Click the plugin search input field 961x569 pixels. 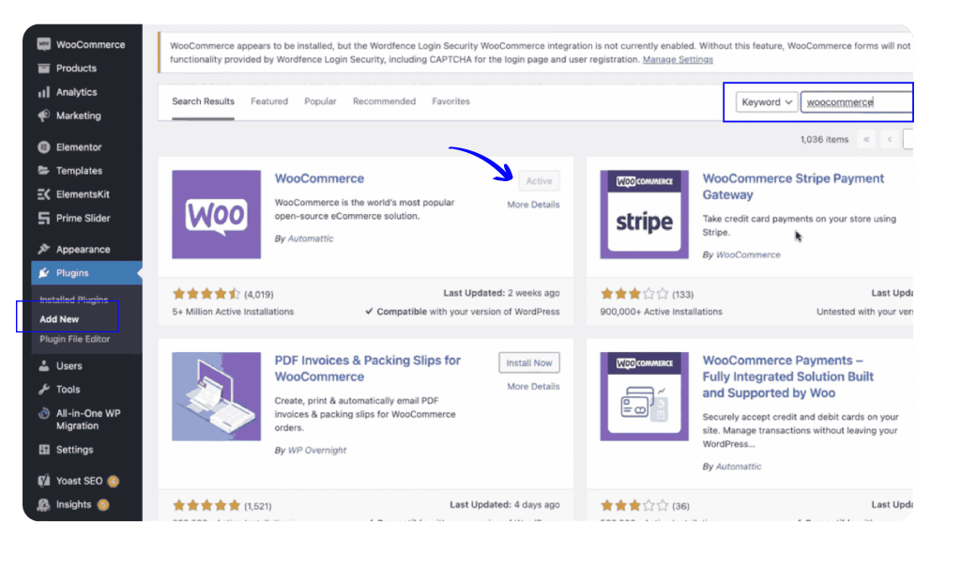click(855, 102)
